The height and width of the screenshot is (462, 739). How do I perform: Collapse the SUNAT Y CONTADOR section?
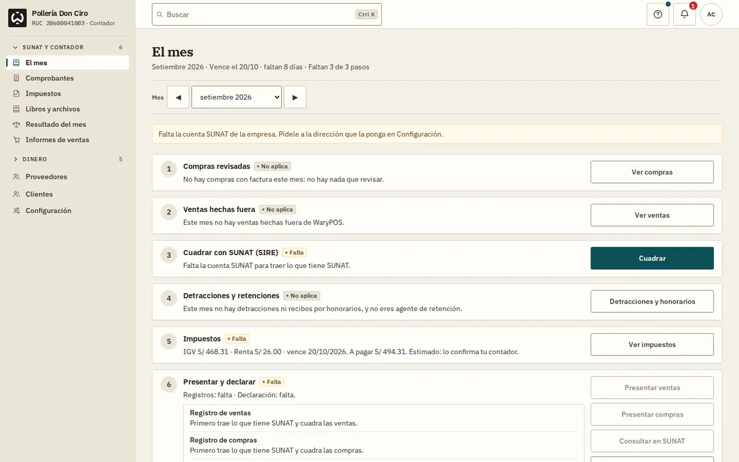click(x=67, y=47)
